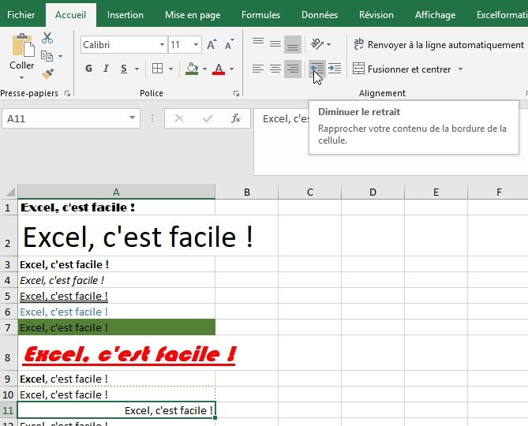This screenshot has width=528, height=426.
Task: Toggle italic I button
Action: click(x=106, y=69)
